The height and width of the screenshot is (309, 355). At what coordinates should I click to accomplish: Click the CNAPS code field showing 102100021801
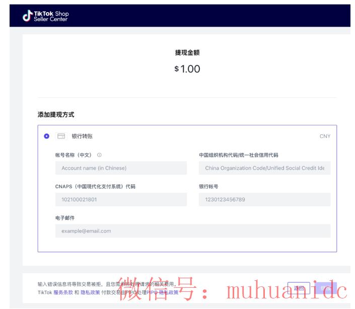coord(121,199)
